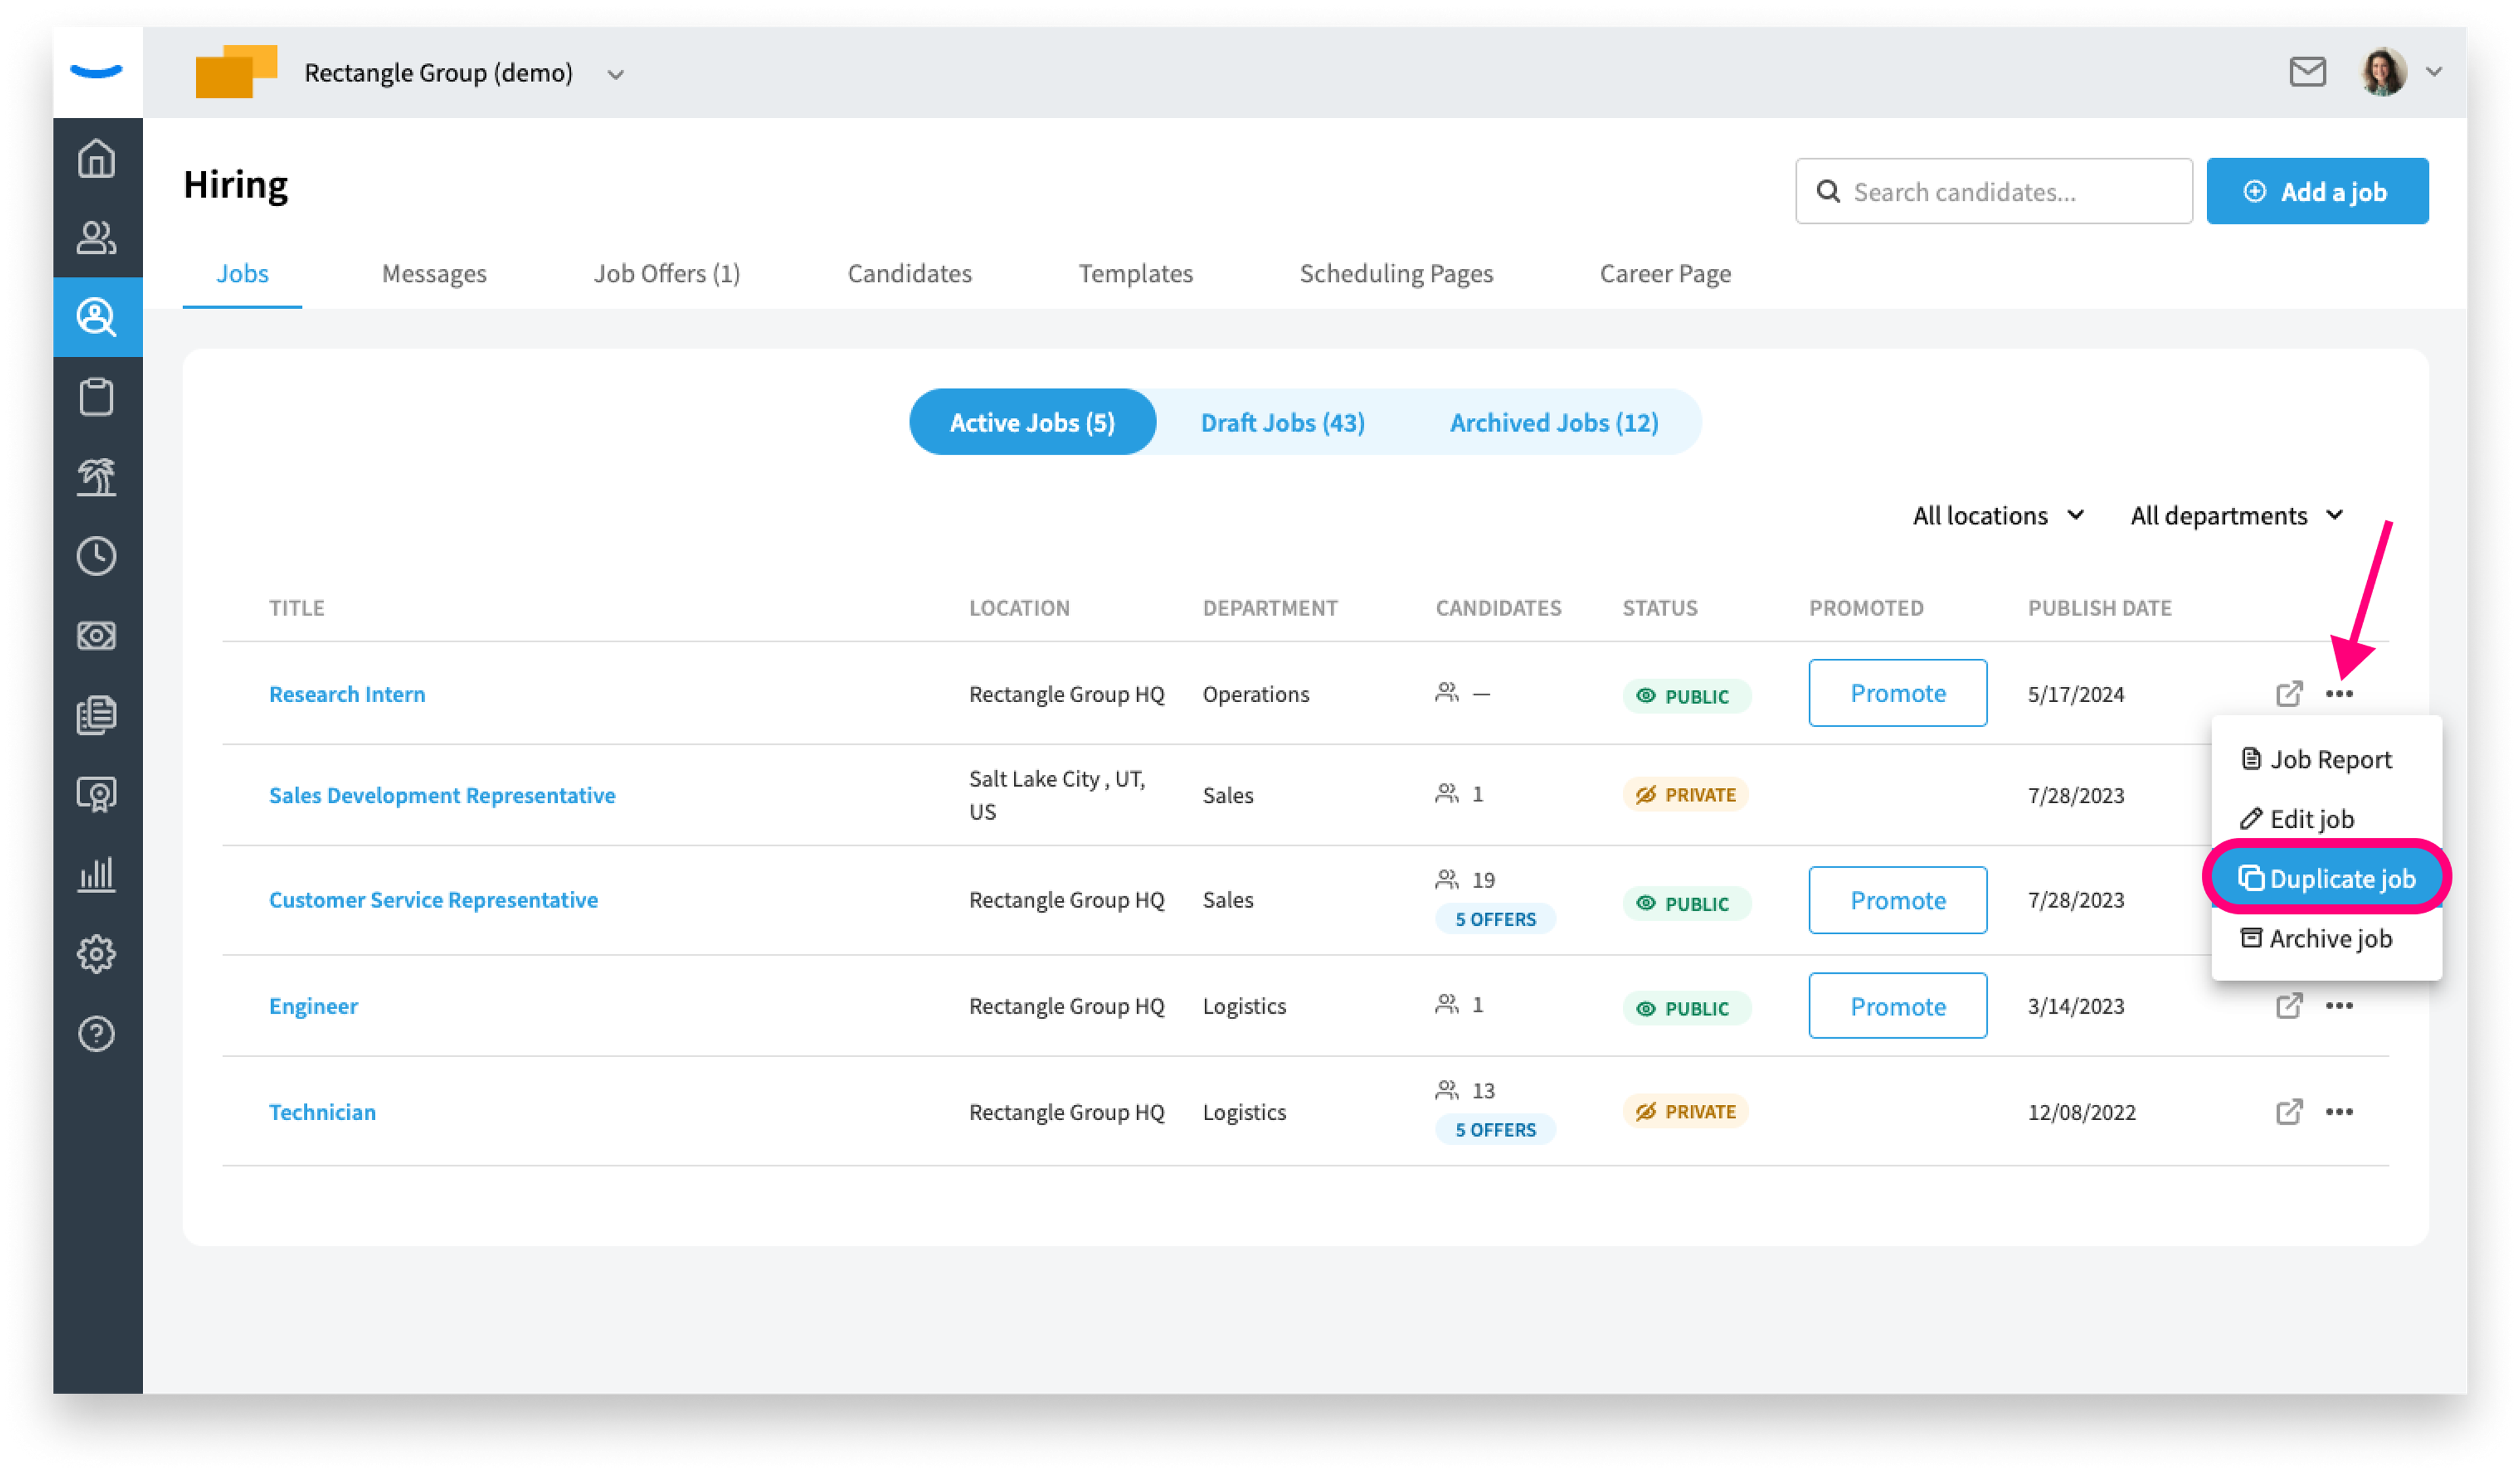The height and width of the screenshot is (1473, 2520).
Task: Focus the Search candidates field
Action: [x=1993, y=191]
